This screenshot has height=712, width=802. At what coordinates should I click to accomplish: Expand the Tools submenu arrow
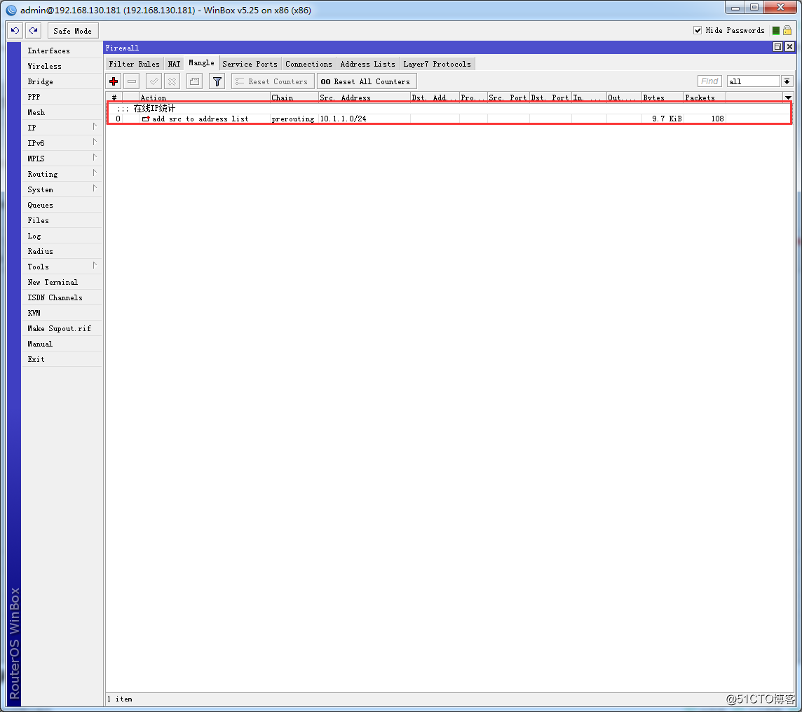pos(95,265)
